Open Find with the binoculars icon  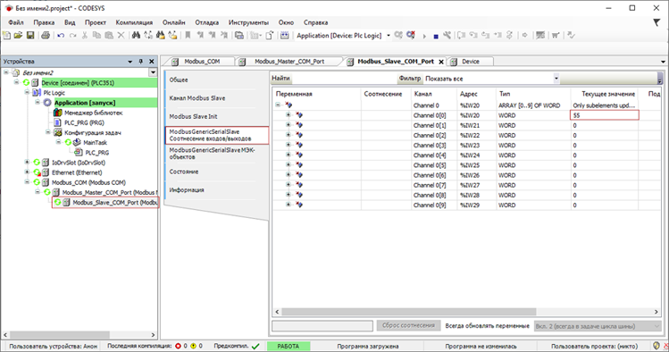136,36
